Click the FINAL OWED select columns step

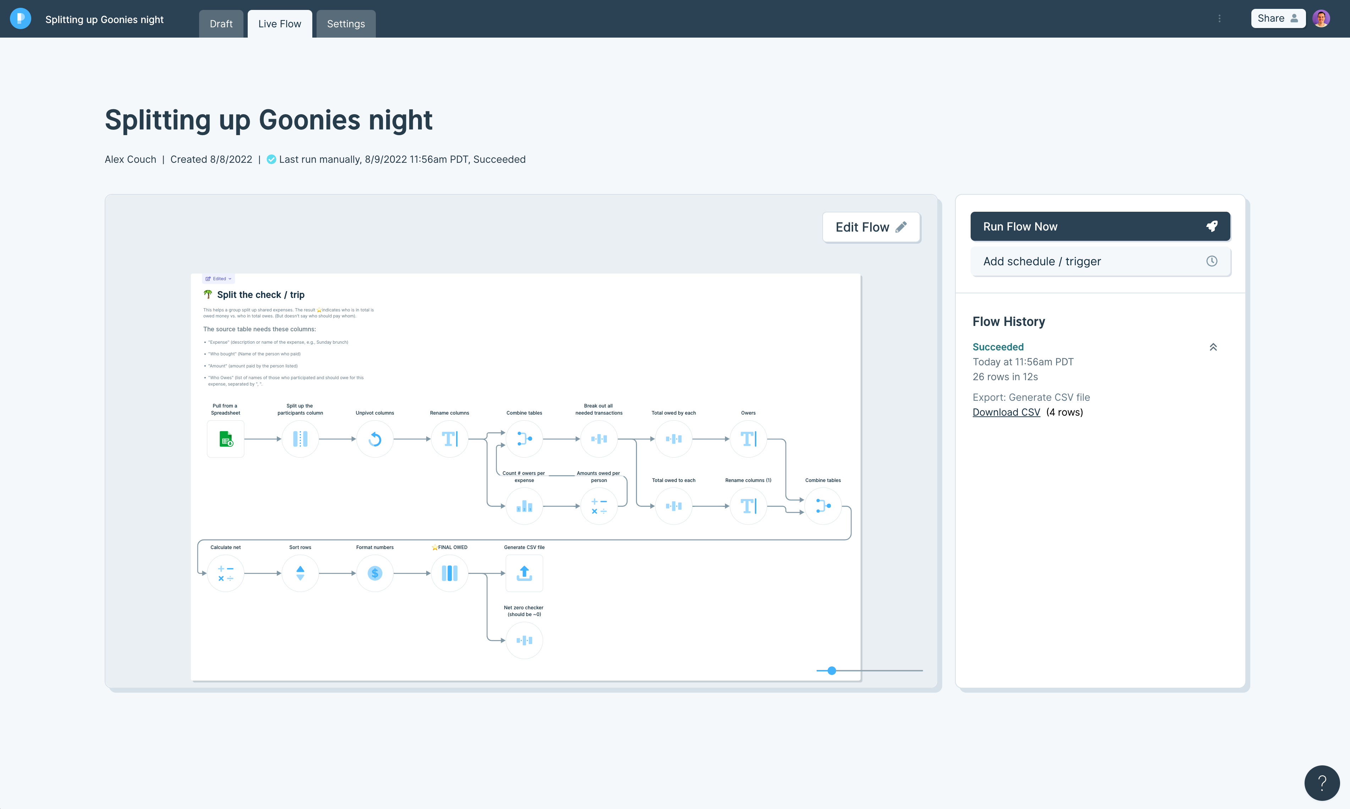(x=449, y=573)
